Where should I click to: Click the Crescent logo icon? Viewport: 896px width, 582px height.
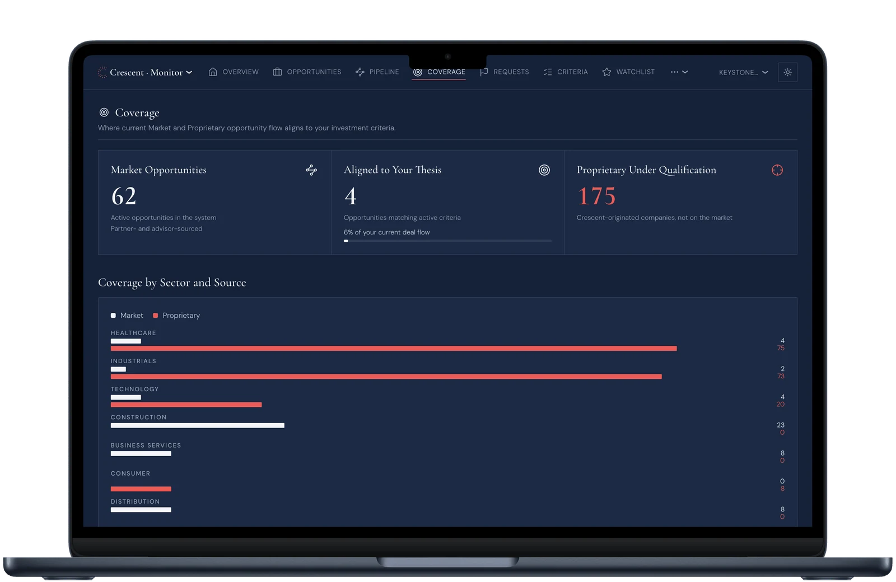click(x=102, y=72)
